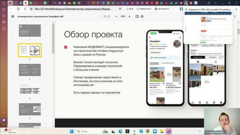Click the weather widget on the taskbar

[9, 131]
